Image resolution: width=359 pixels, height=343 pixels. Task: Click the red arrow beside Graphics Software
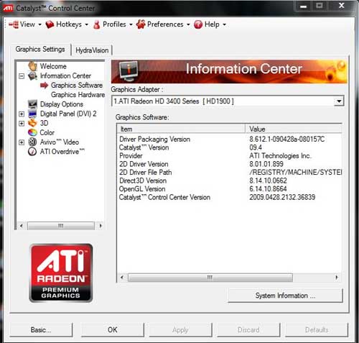coord(44,85)
